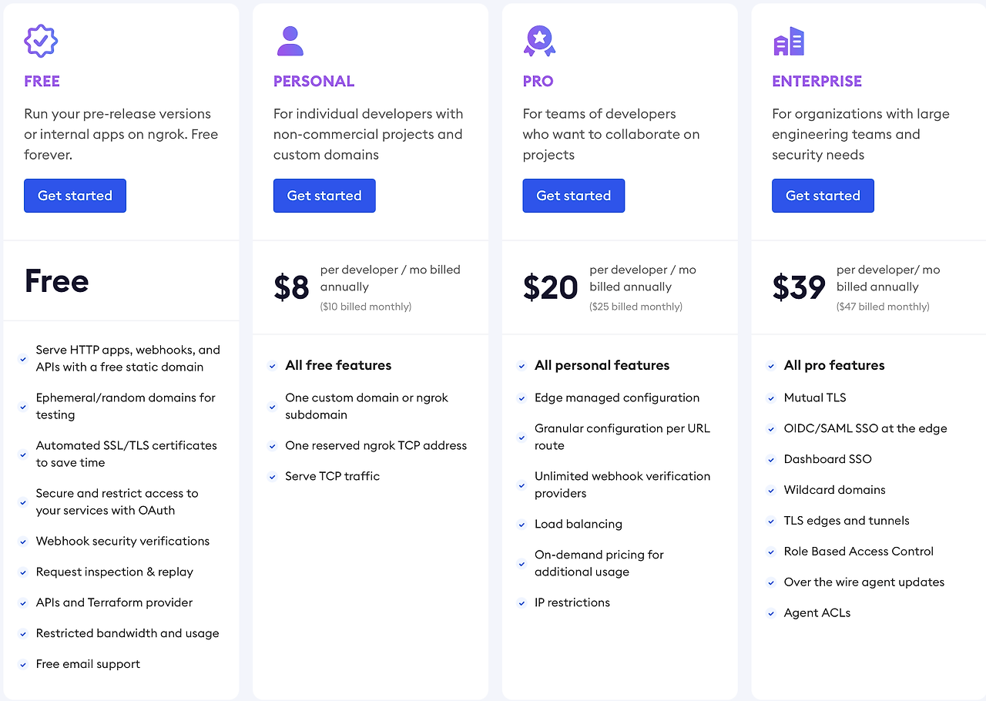Click the Personal plan user silhouette icon

pos(290,41)
